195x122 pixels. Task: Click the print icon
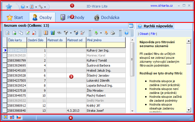click(x=113, y=33)
